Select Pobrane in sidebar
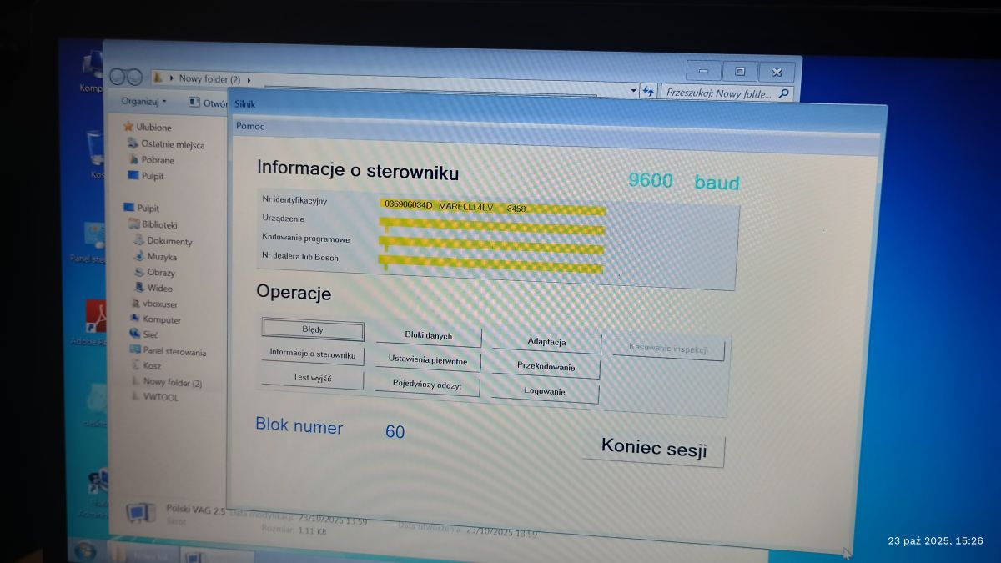 (151, 160)
